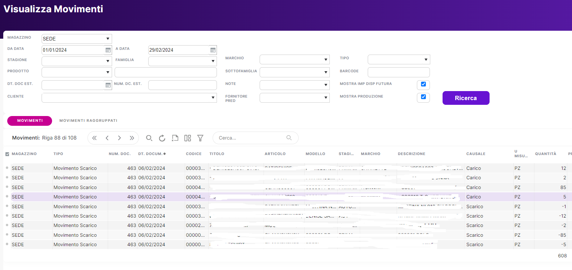Image resolution: width=572 pixels, height=270 pixels.
Task: Go to the previous movement row
Action: [x=107, y=138]
